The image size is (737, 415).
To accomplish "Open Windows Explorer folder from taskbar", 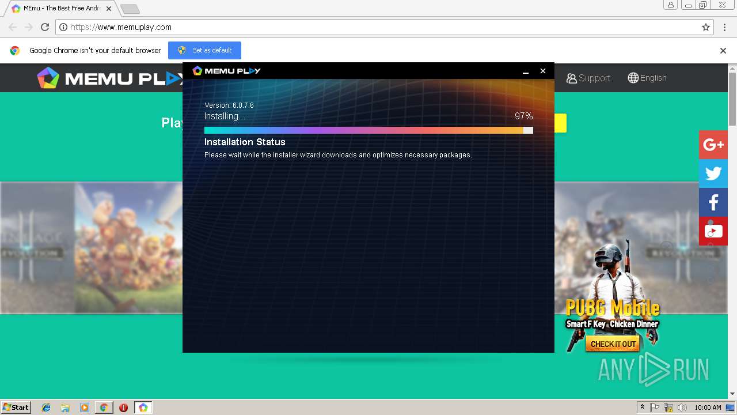I will pyautogui.click(x=65, y=408).
